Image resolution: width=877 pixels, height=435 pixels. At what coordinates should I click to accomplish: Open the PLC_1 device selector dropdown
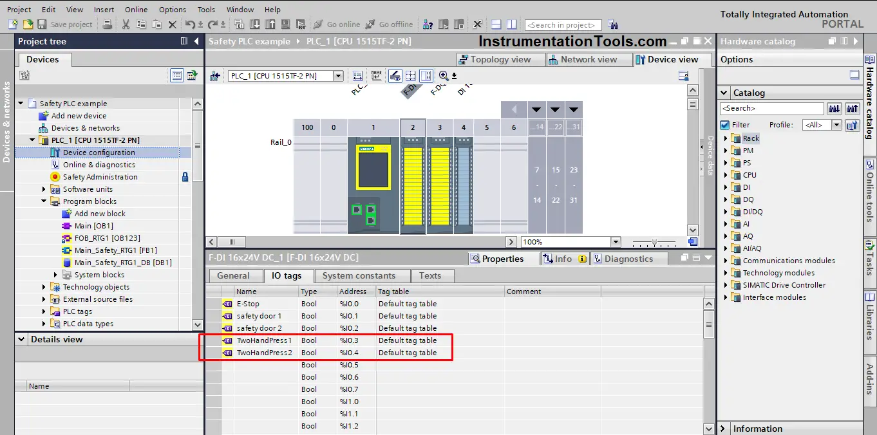[338, 76]
